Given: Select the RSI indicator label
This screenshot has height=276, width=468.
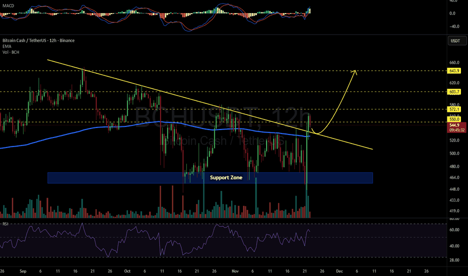Looking at the screenshot, I should [x=6, y=224].
